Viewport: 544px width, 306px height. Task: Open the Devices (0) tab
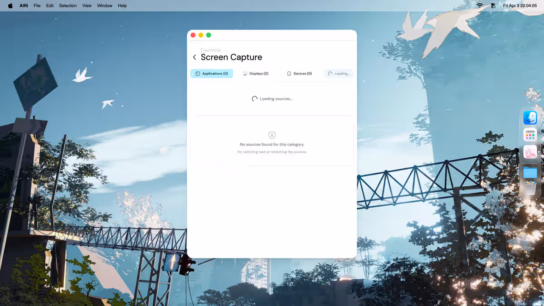tap(300, 73)
